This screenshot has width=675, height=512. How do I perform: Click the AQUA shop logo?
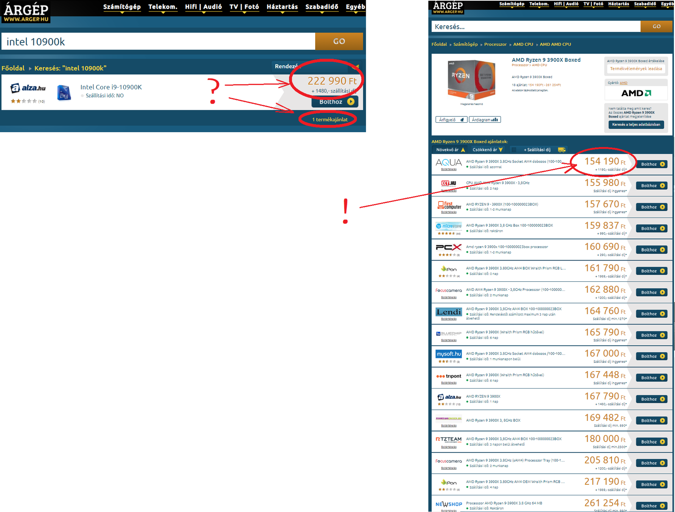449,162
